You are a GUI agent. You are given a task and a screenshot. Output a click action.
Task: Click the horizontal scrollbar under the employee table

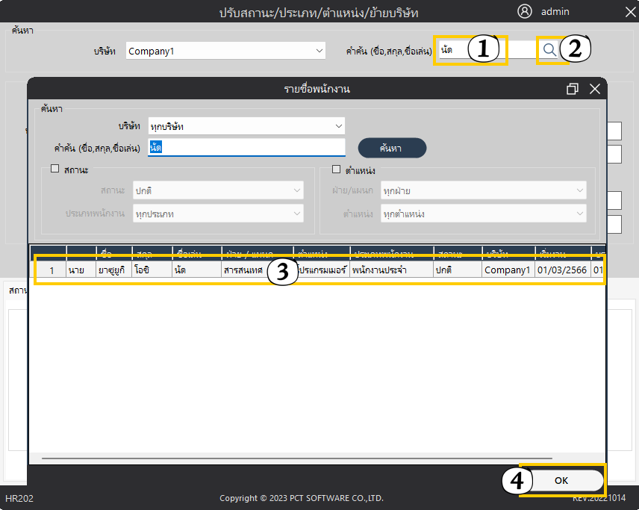(x=297, y=458)
